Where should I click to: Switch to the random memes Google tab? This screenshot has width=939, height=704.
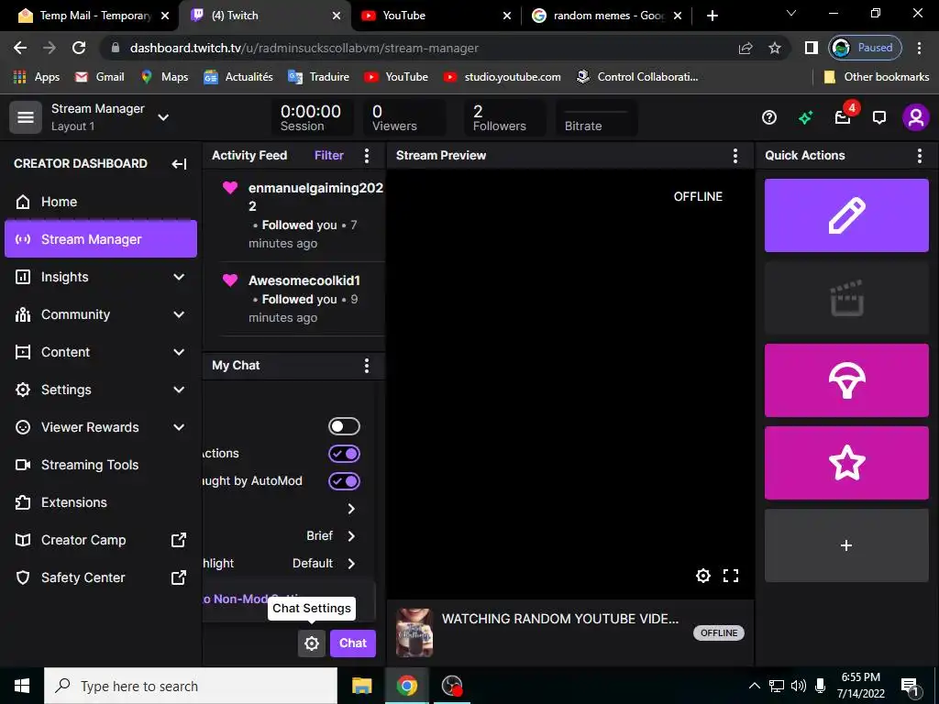(x=607, y=16)
